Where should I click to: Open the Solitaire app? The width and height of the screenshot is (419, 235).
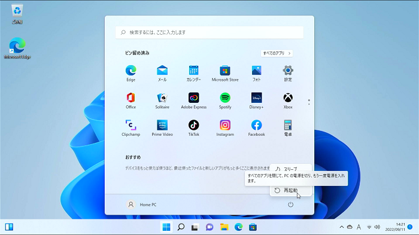pos(162,100)
